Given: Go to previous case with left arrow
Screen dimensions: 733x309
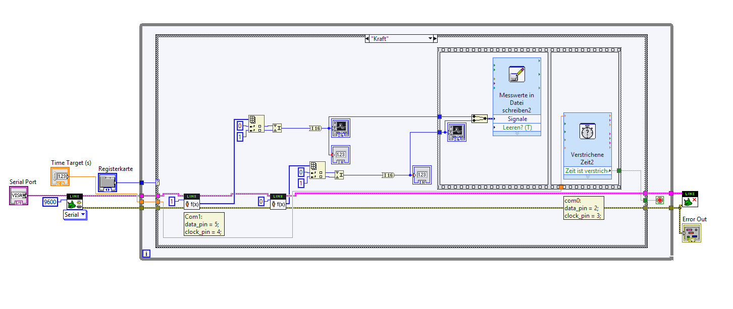Looking at the screenshot, I should point(367,39).
